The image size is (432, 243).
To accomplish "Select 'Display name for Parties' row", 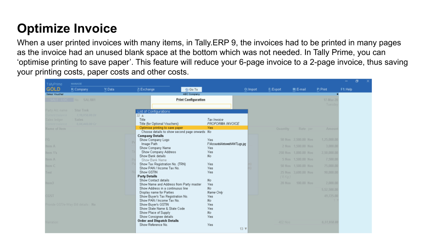I will (x=192, y=193).
